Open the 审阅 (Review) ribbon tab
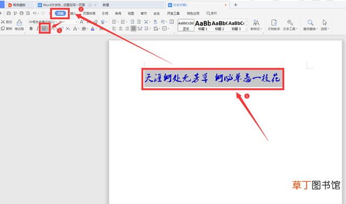The width and height of the screenshot is (346, 204). click(x=118, y=14)
